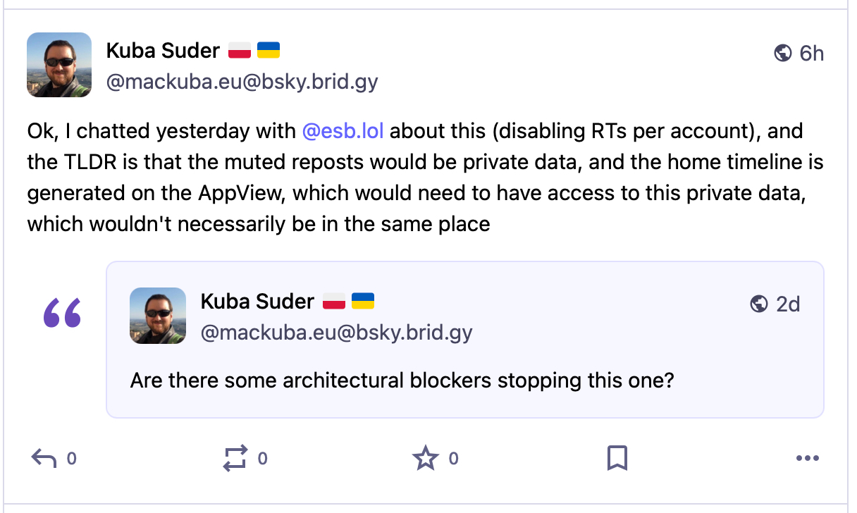Screen dimensions: 857x513
Task: Favorite the post with the star icon
Action: [425, 459]
